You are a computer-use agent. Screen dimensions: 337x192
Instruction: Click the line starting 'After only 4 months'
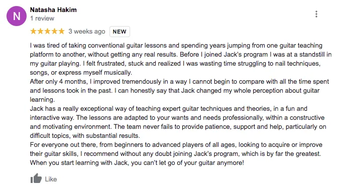pyautogui.click(x=179, y=82)
